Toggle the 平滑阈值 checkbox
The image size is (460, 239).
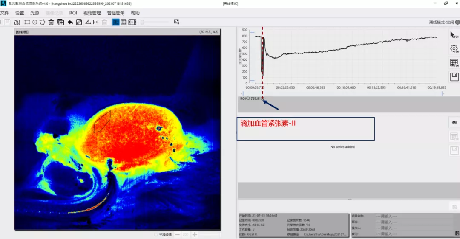click(x=156, y=235)
